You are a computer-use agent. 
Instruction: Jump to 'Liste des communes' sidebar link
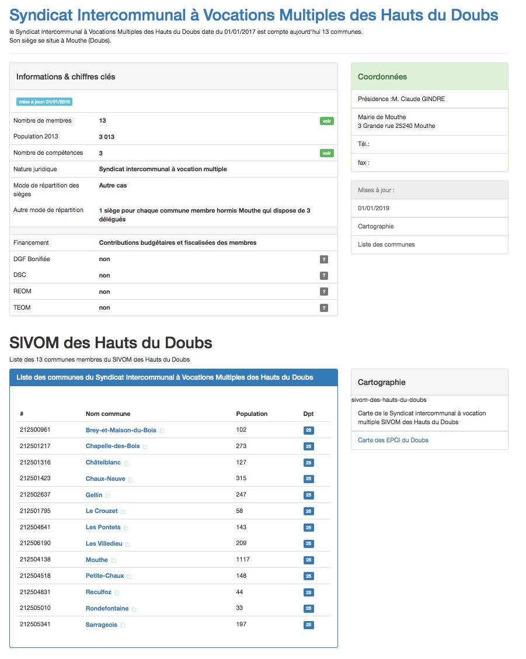[x=386, y=245]
